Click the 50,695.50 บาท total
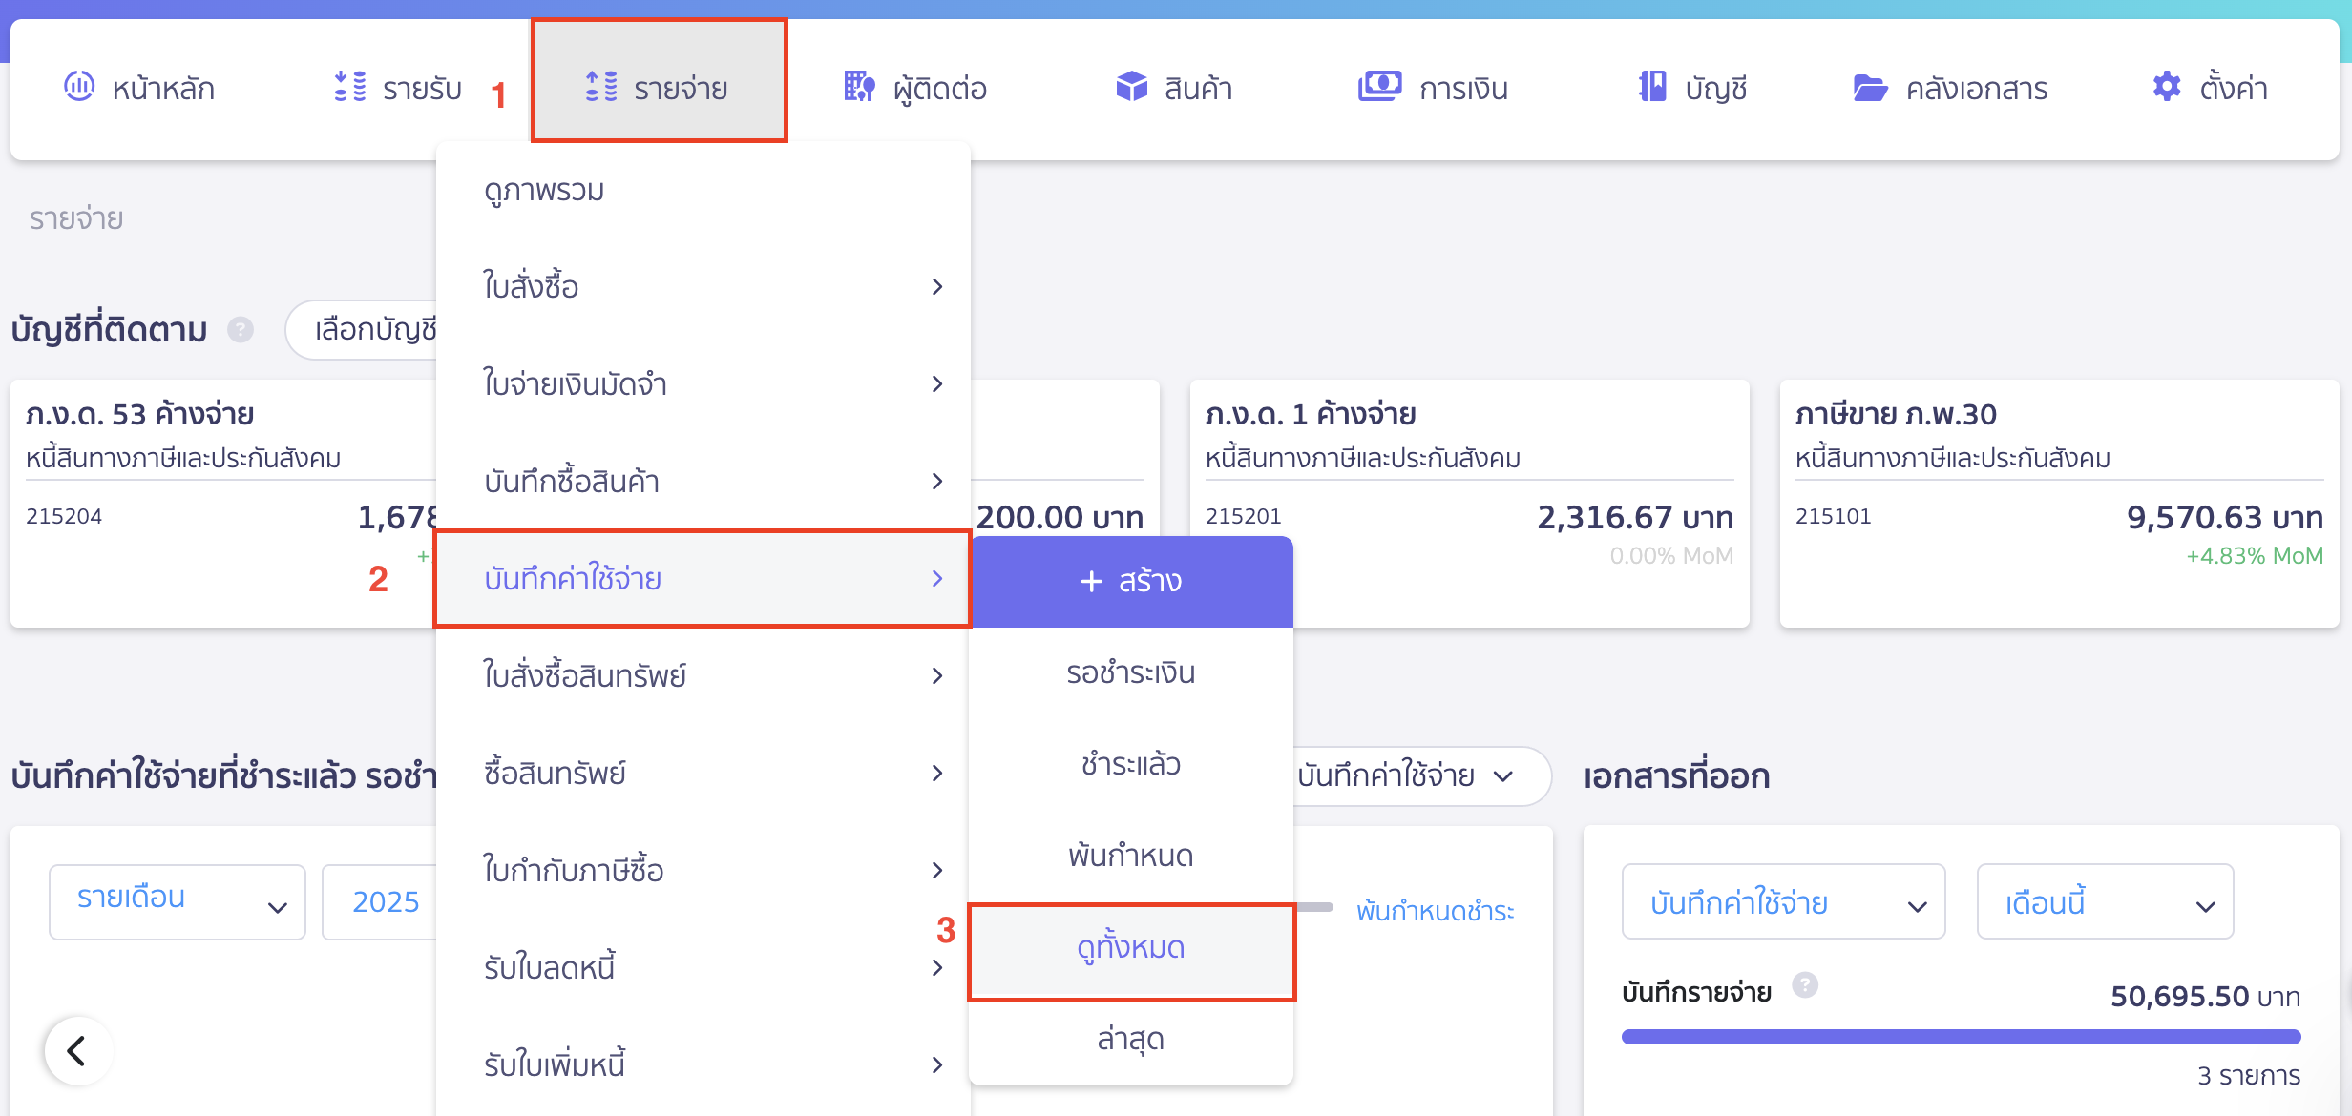Screen dimensions: 2352x1116 (2205, 996)
